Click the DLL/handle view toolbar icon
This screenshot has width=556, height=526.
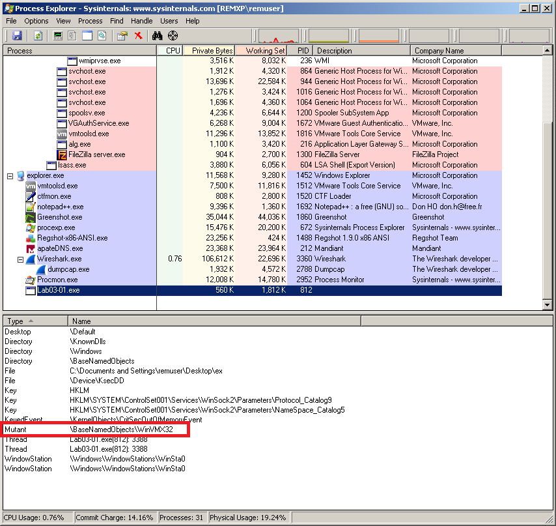pyautogui.click(x=102, y=35)
